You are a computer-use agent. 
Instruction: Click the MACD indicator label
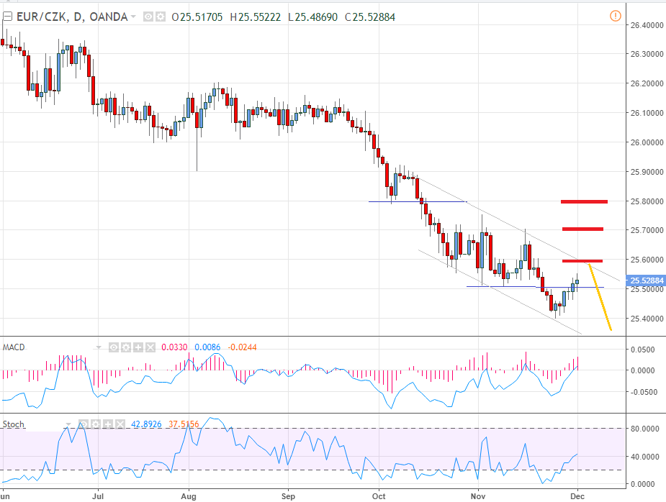coord(14,347)
